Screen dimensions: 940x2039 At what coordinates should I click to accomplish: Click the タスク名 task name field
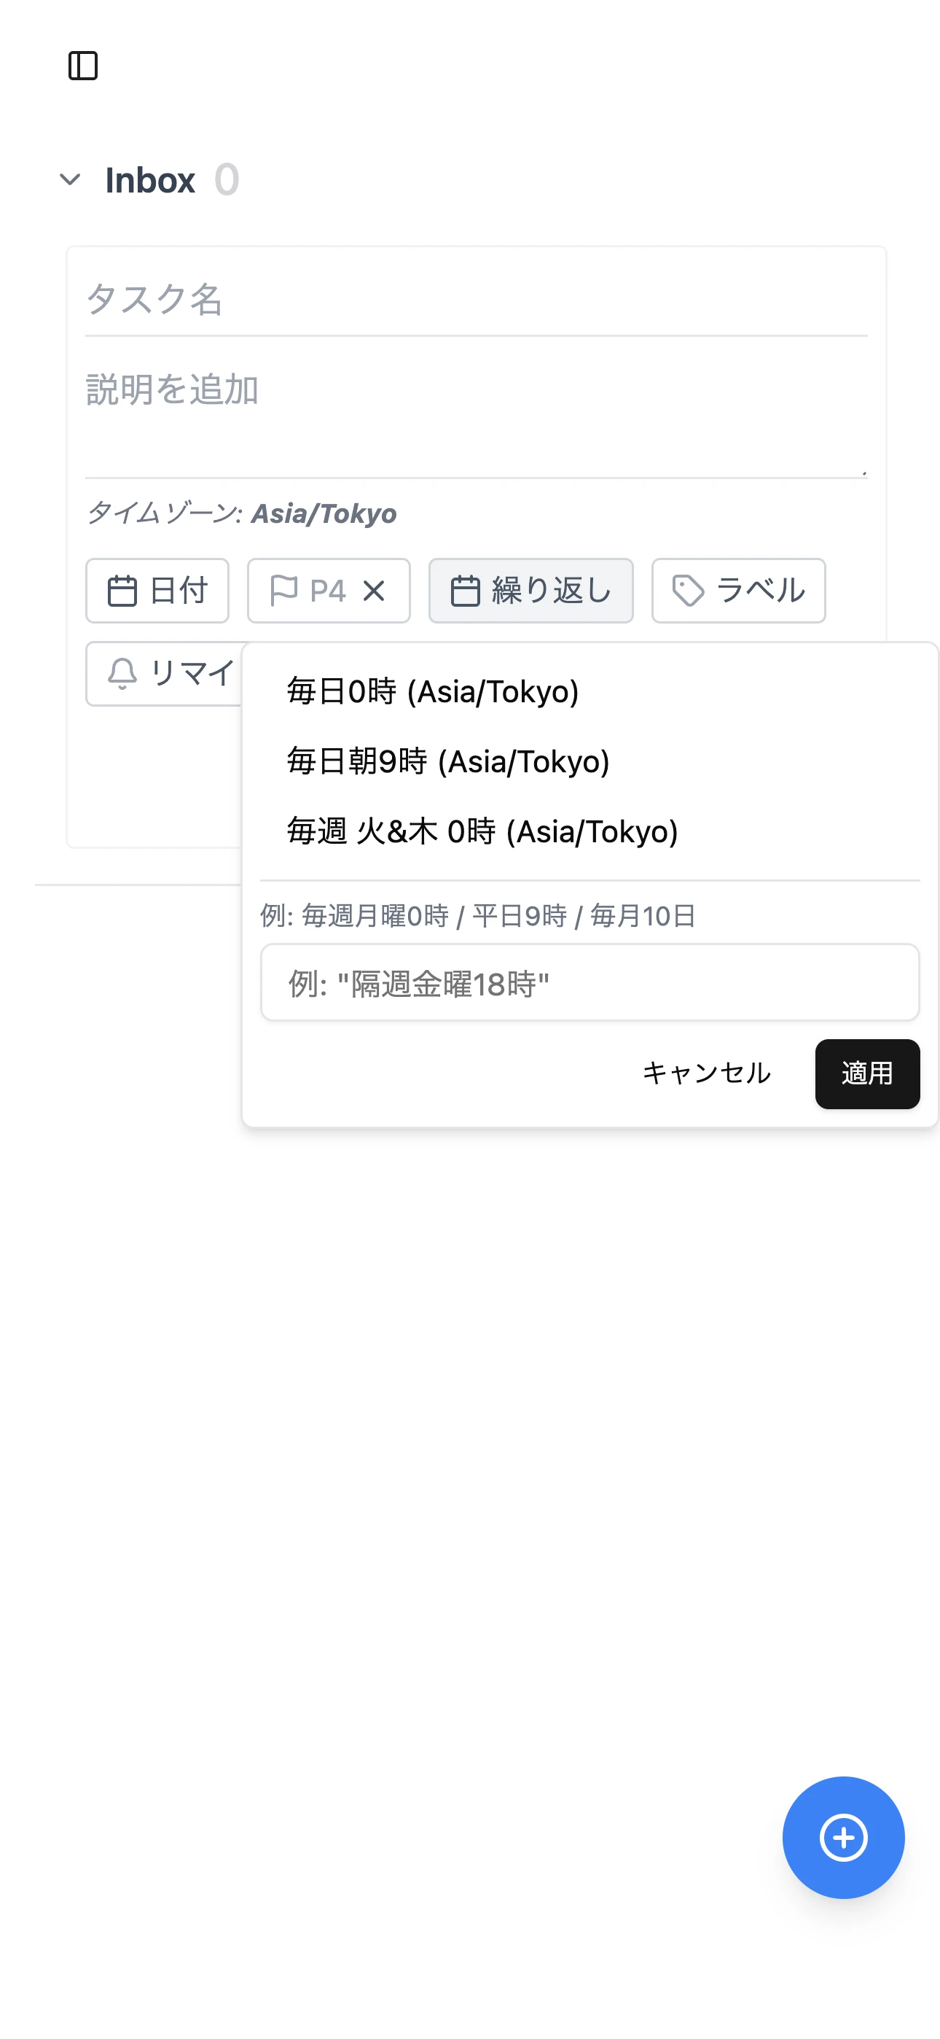[x=476, y=299]
